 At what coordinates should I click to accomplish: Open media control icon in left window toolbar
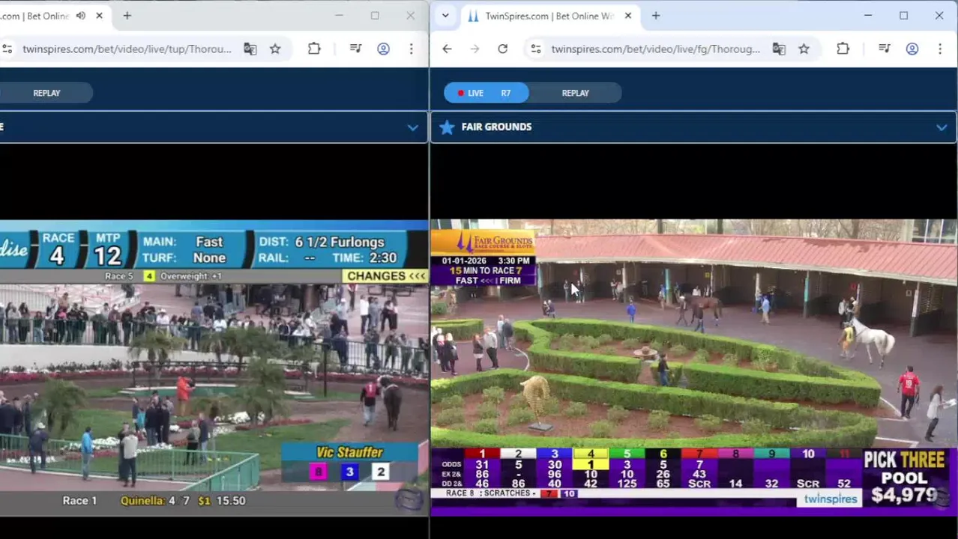(356, 49)
